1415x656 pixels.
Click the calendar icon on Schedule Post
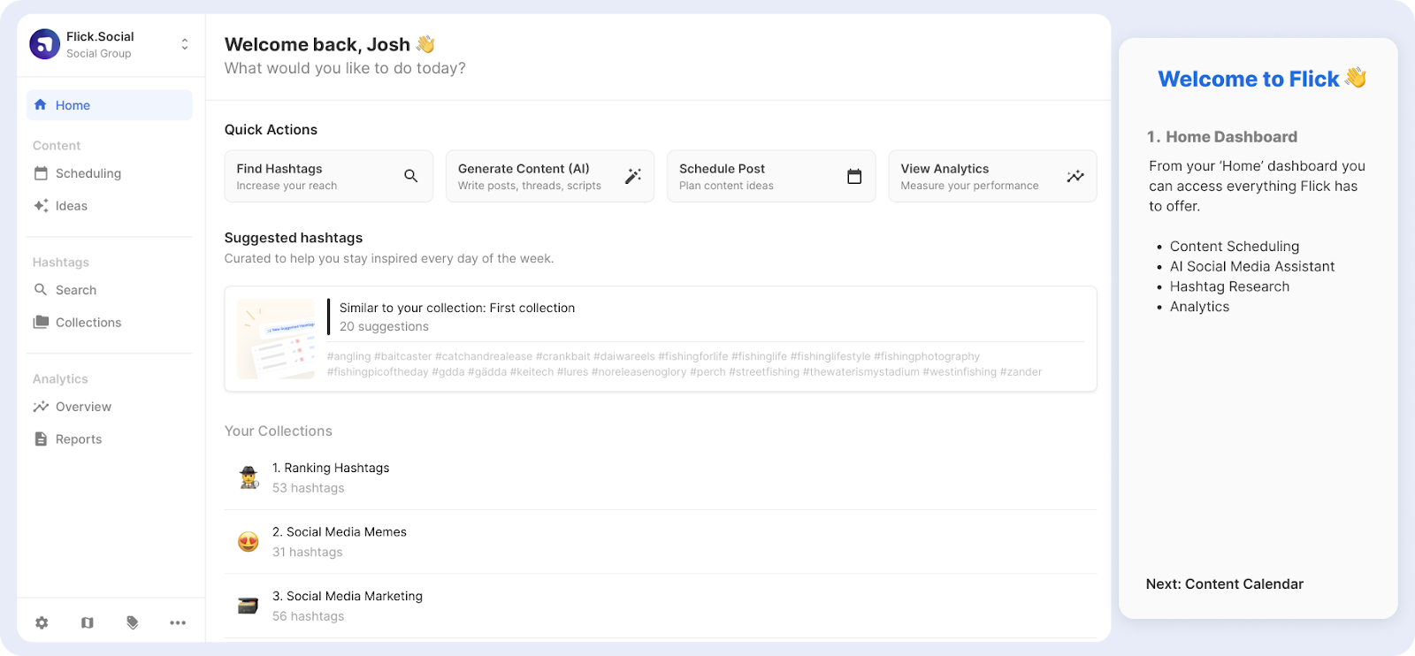854,176
